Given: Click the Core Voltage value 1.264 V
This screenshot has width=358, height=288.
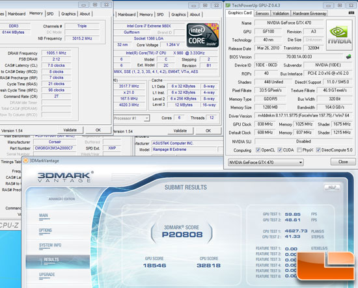Looking at the screenshot, I should [172, 45].
